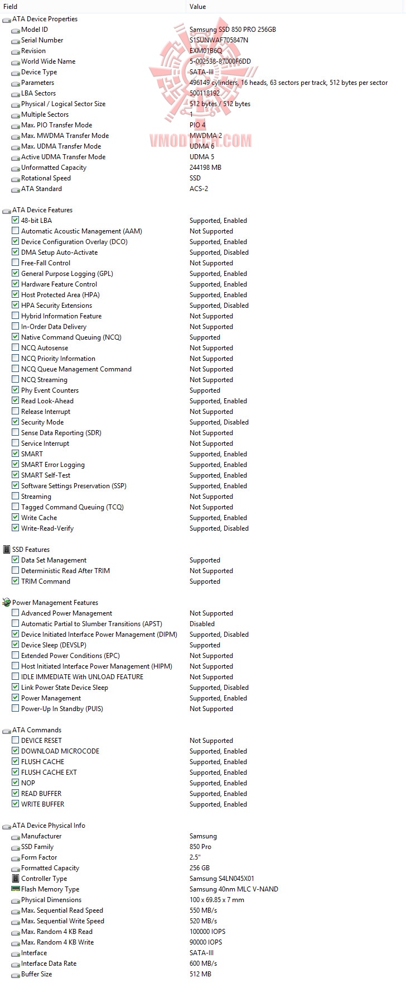Toggle the Device Sleep (DEVSLP) checkbox
Image resolution: width=406 pixels, height=987 pixels.
(x=16, y=645)
